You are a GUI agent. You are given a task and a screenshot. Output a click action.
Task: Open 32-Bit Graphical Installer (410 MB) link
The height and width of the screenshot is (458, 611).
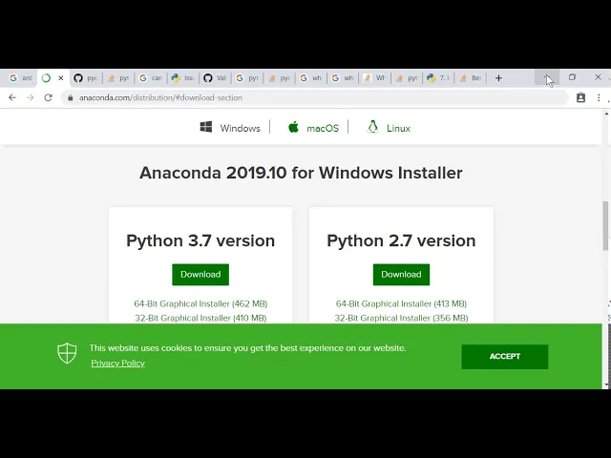click(200, 318)
